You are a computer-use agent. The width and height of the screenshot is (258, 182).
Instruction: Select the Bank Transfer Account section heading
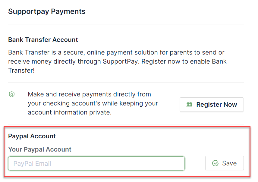tap(43, 40)
